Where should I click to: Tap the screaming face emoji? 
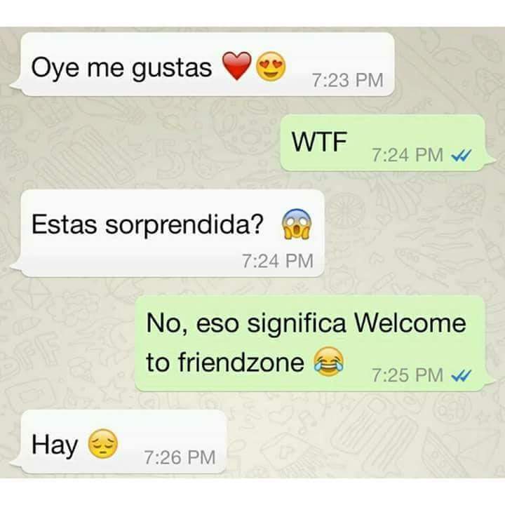point(296,224)
